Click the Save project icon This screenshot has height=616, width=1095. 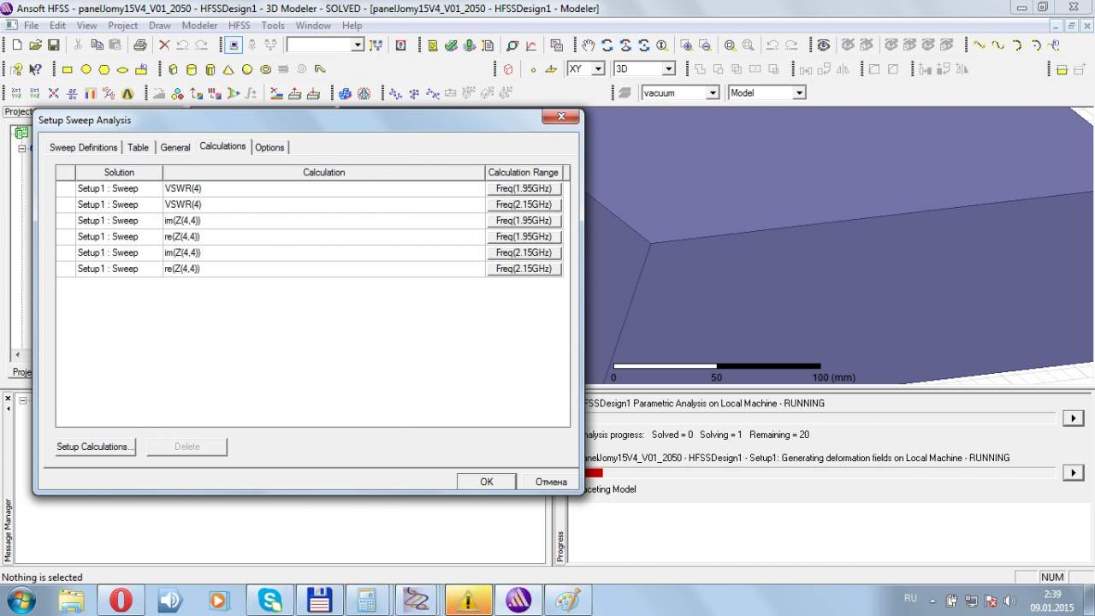[x=54, y=45]
